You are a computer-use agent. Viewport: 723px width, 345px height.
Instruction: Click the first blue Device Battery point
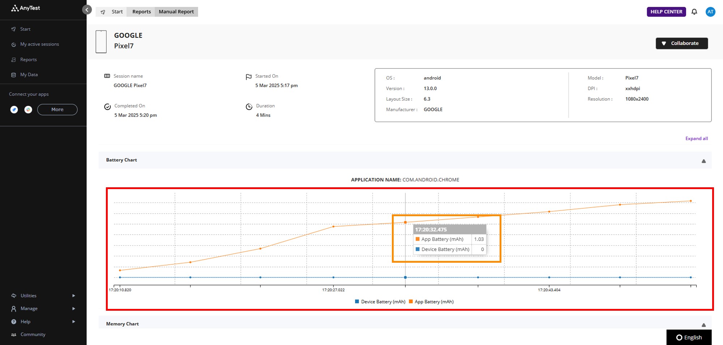pos(120,277)
